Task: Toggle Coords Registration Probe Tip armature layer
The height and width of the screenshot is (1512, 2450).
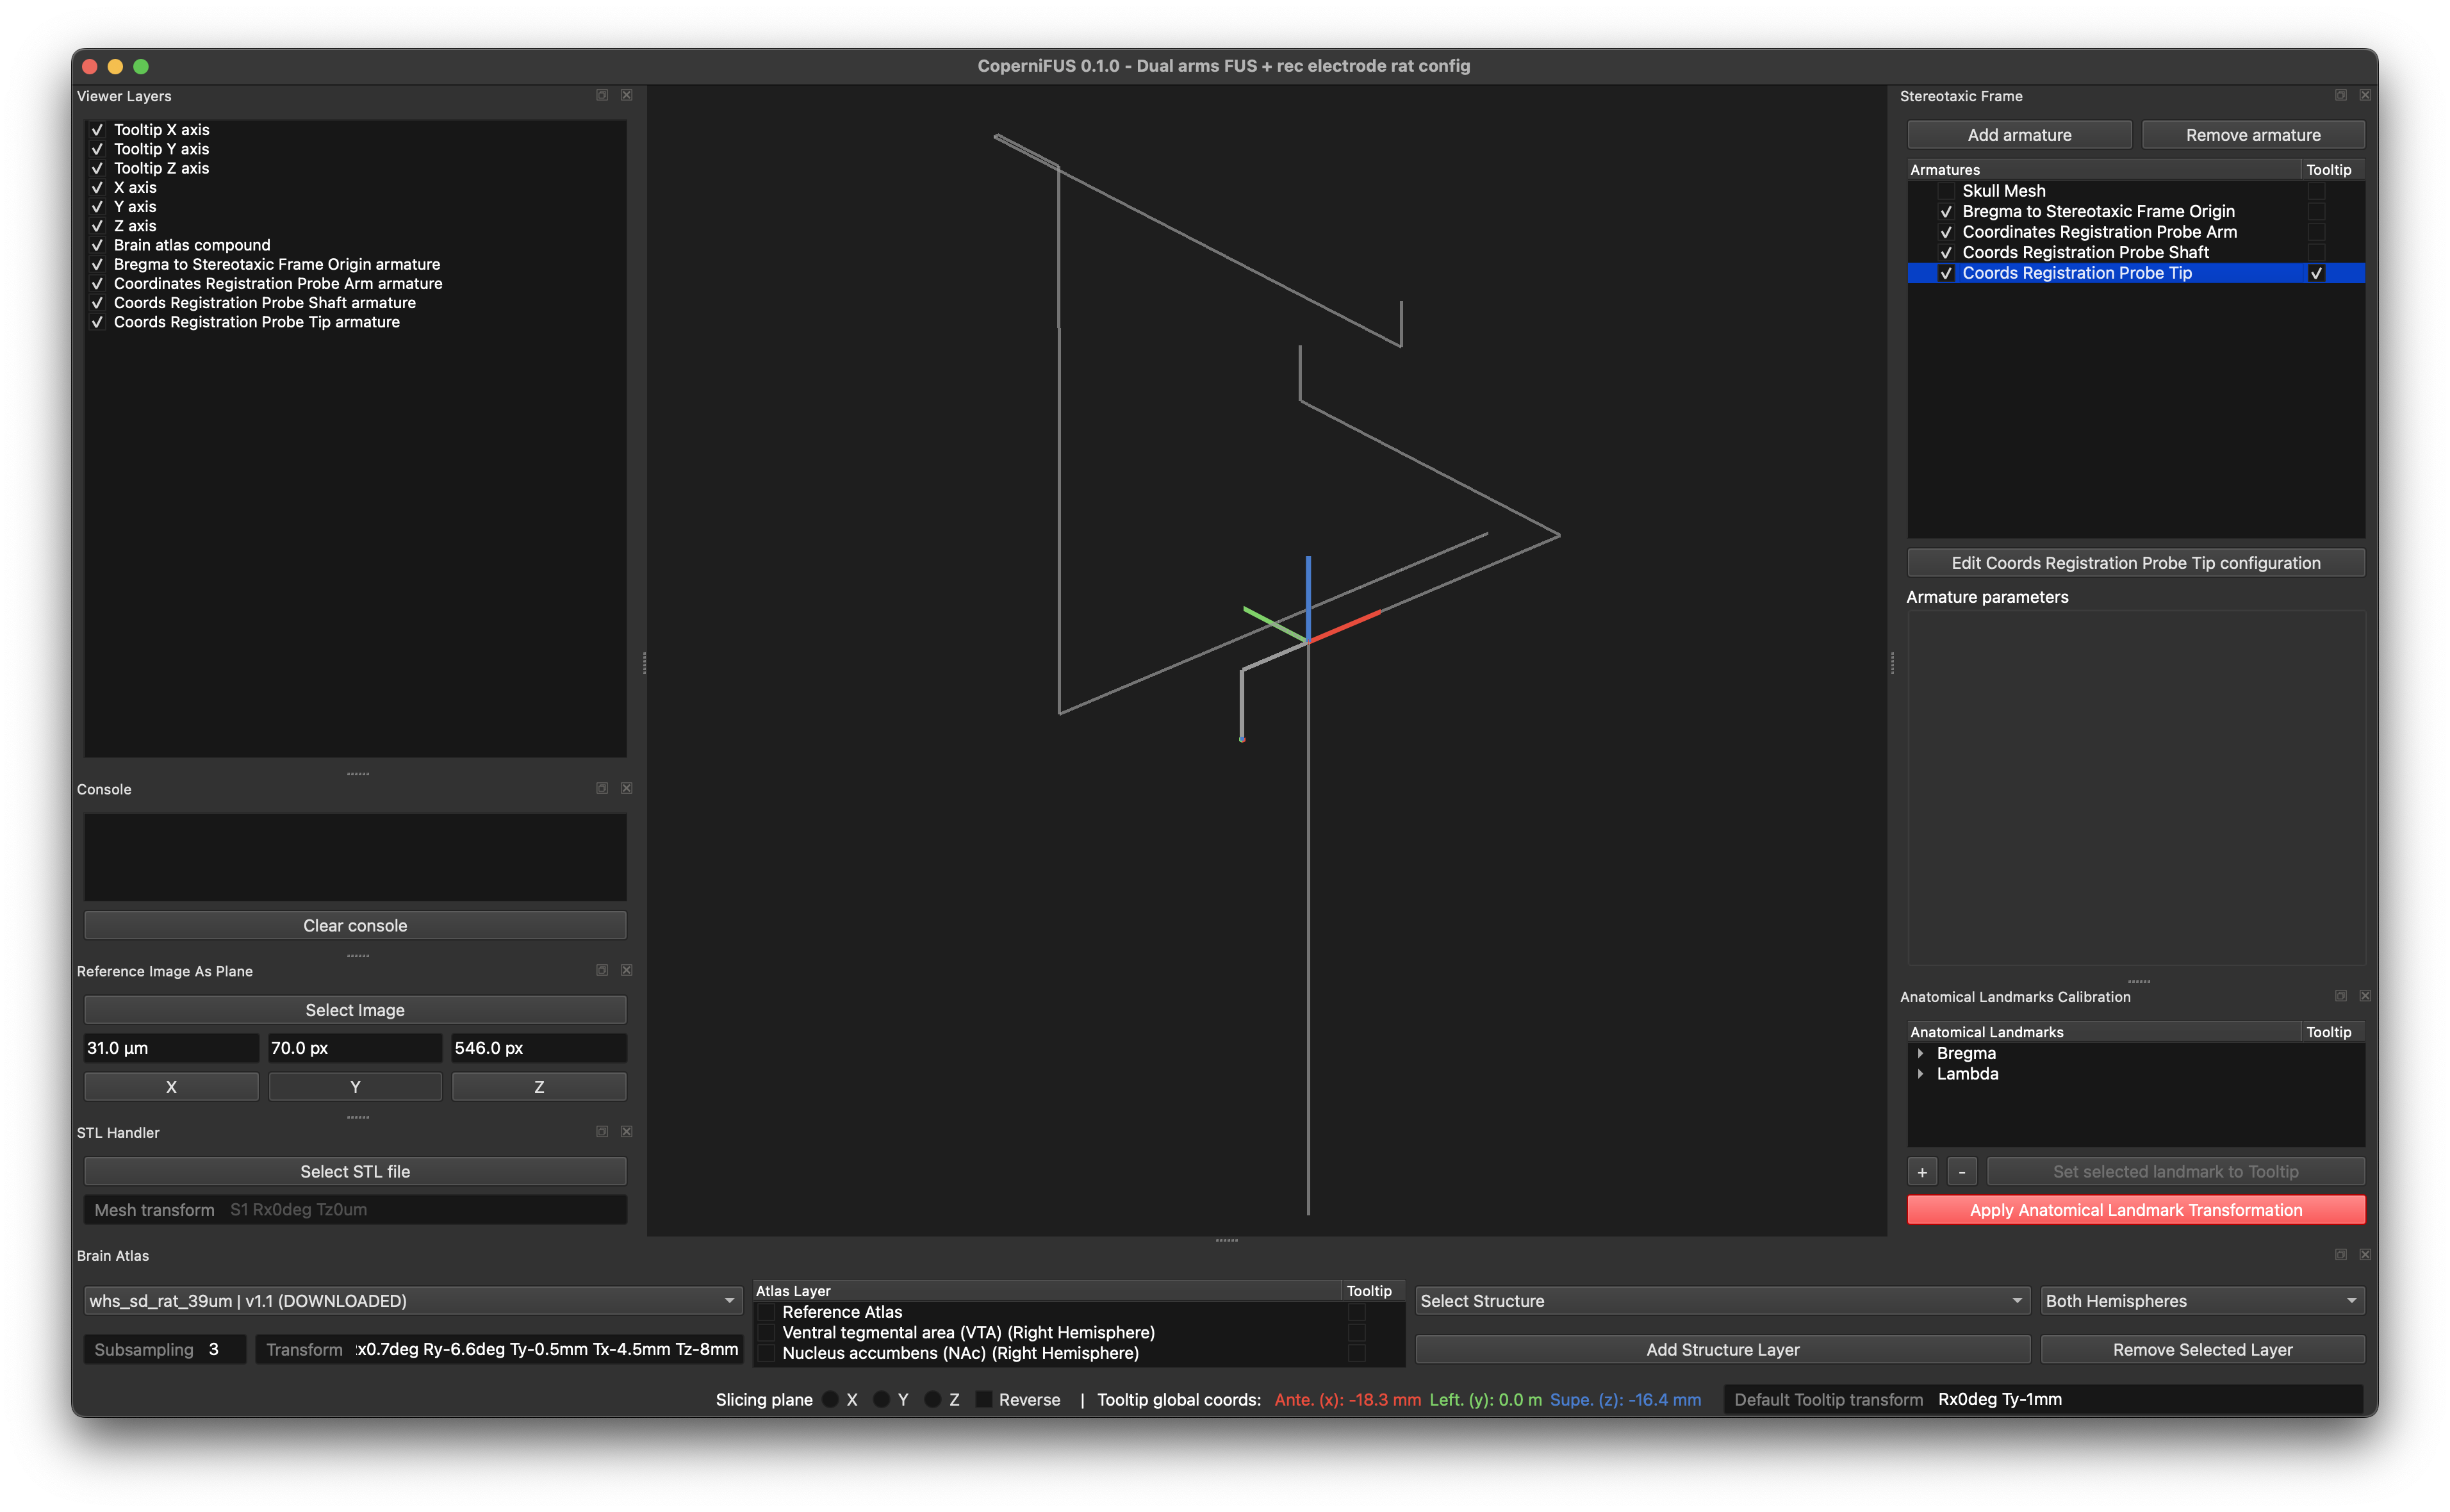Action: click(x=97, y=322)
